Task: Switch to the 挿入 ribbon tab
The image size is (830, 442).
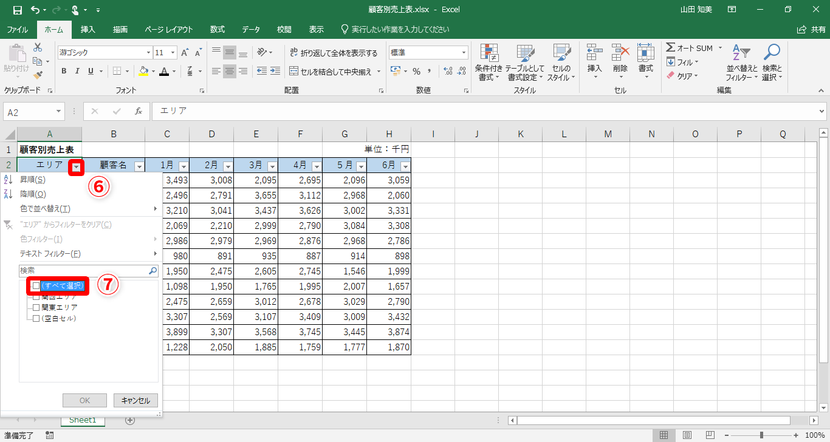Action: pos(88,29)
